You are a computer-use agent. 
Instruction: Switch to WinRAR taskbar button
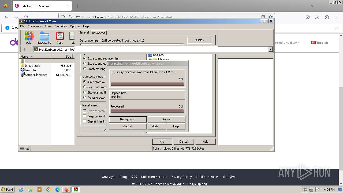[76, 190]
